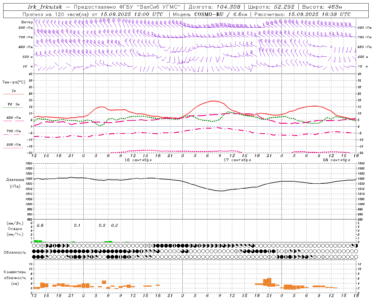
Task: Click the Осадки precipitation label
Action: (15, 229)
